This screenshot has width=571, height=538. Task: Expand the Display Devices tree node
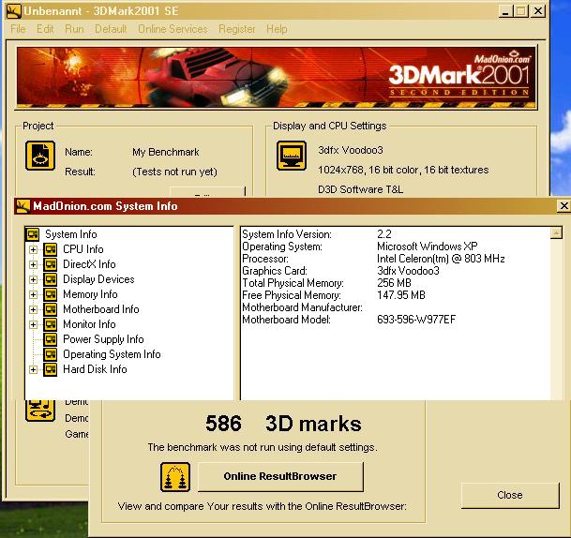tap(33, 279)
